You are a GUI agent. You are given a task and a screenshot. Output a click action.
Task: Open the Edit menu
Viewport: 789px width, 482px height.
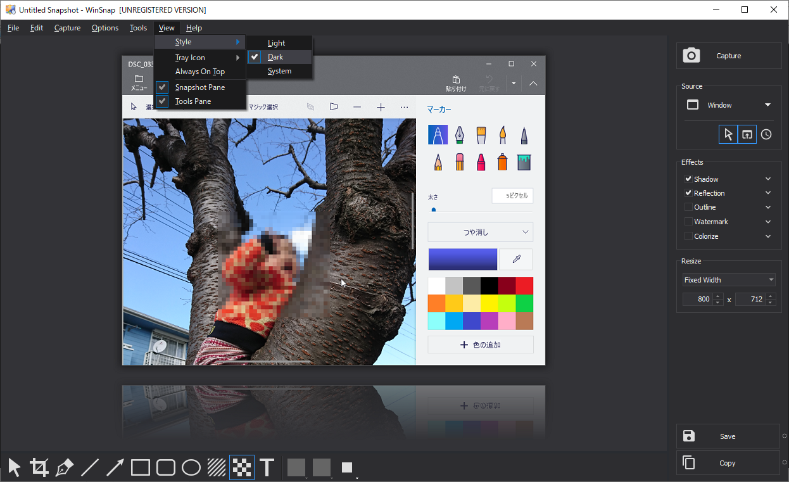pos(37,28)
